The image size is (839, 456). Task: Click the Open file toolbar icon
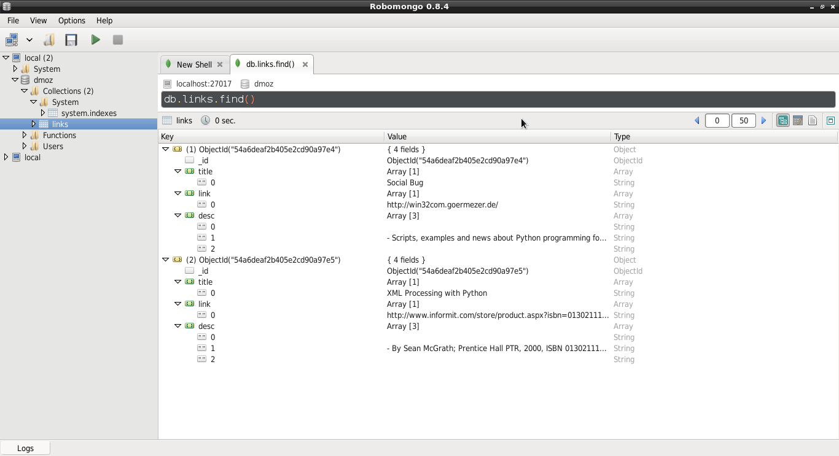pyautogui.click(x=49, y=40)
